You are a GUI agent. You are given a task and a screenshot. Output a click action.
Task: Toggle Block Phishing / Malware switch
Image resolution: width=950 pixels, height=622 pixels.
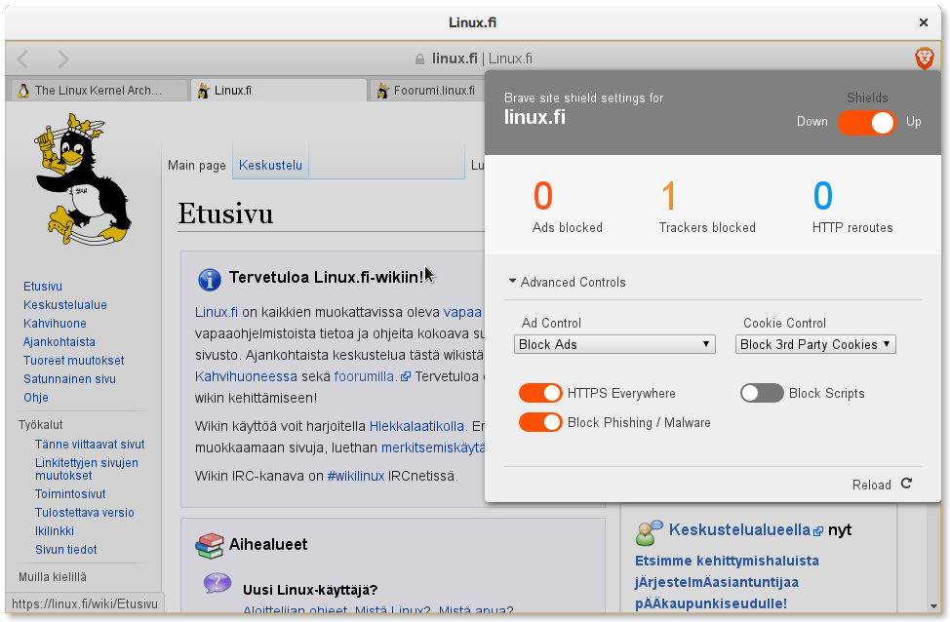pos(540,422)
